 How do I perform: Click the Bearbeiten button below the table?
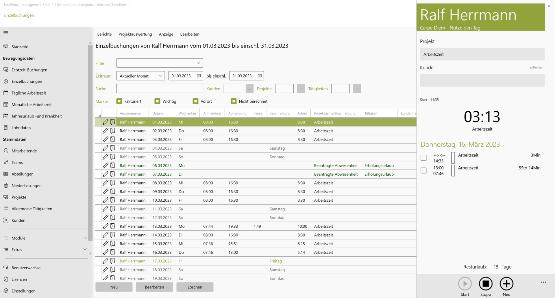point(154,287)
